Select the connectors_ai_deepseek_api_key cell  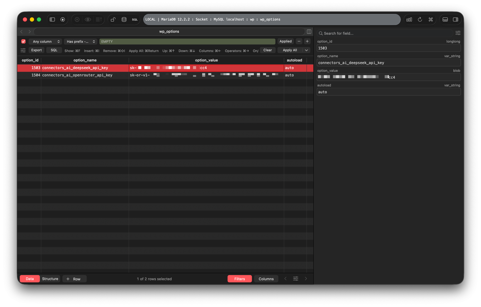click(85, 68)
